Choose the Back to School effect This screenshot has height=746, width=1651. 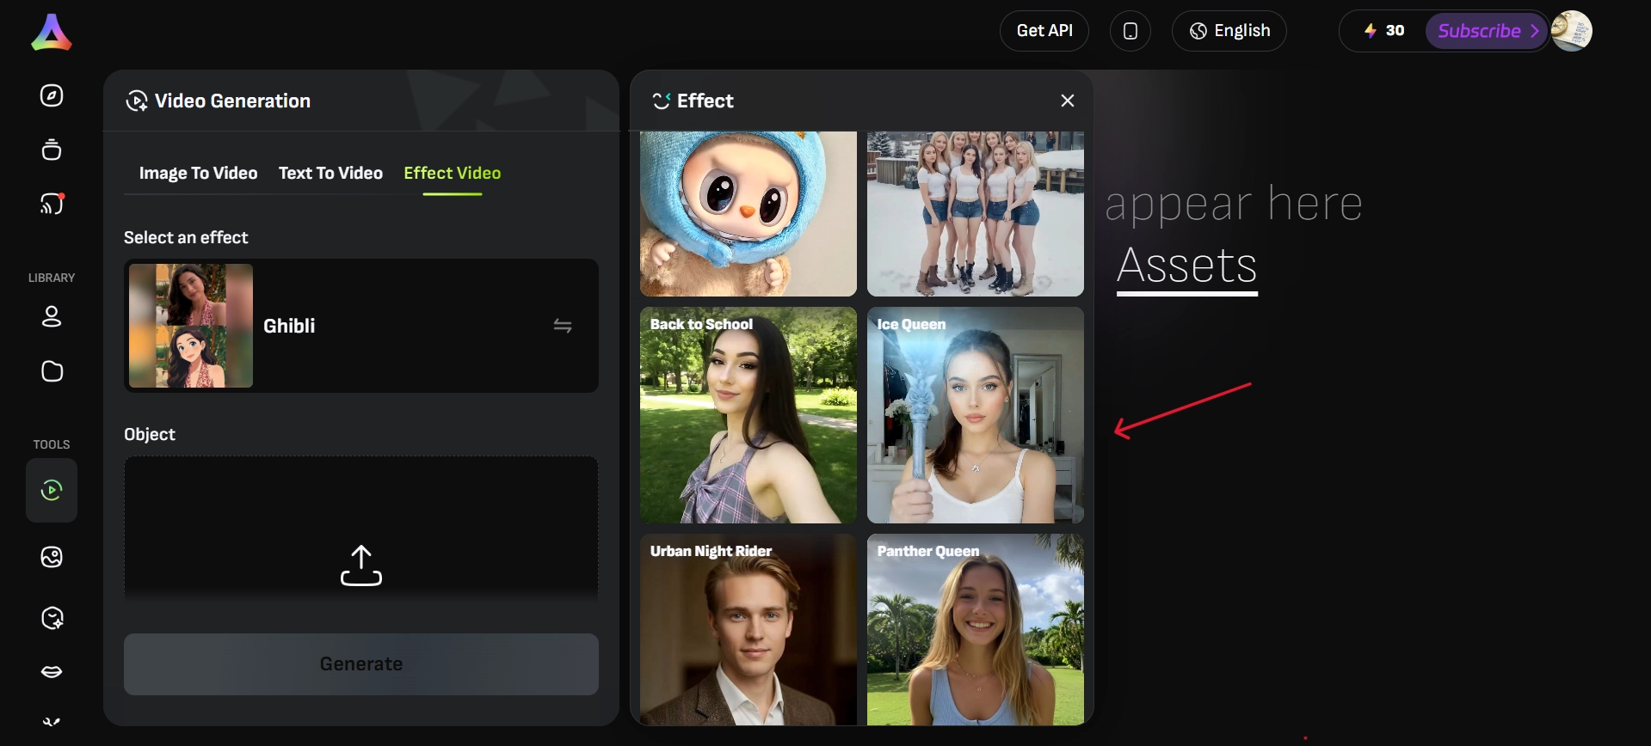tap(748, 415)
